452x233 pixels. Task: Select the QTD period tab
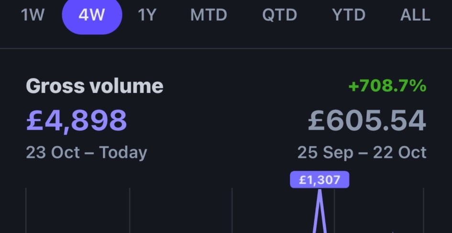coord(280,15)
